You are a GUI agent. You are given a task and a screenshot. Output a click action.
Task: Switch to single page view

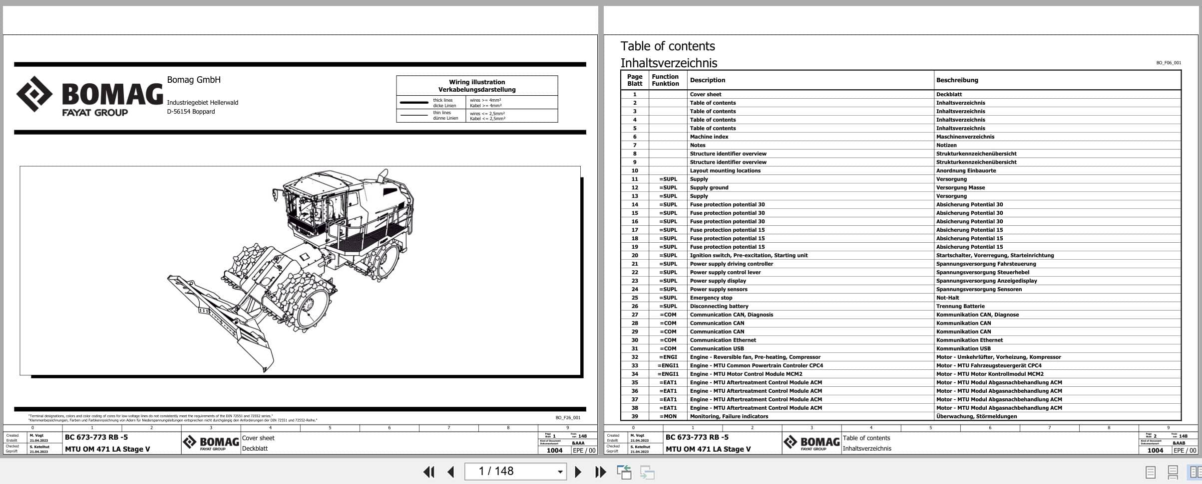[1150, 472]
